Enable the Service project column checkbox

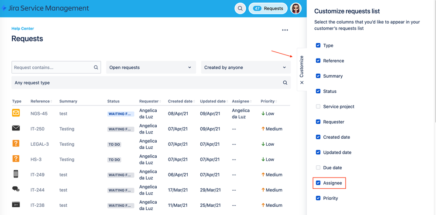coord(318,106)
